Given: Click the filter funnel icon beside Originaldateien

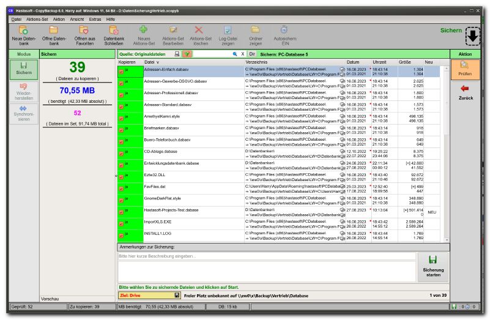Looking at the screenshot, I should (x=187, y=54).
